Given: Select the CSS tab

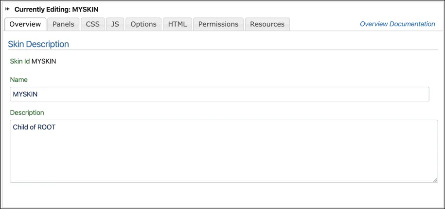Looking at the screenshot, I should pos(93,24).
